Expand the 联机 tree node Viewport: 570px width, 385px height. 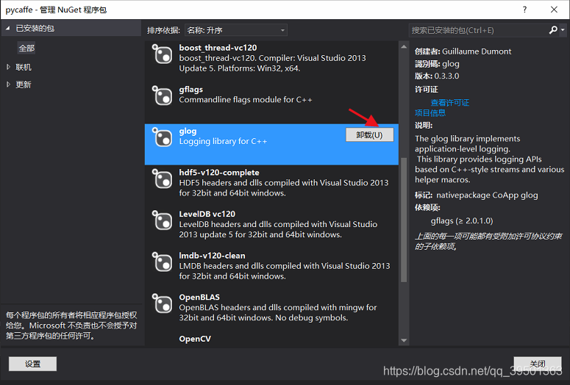(8, 67)
